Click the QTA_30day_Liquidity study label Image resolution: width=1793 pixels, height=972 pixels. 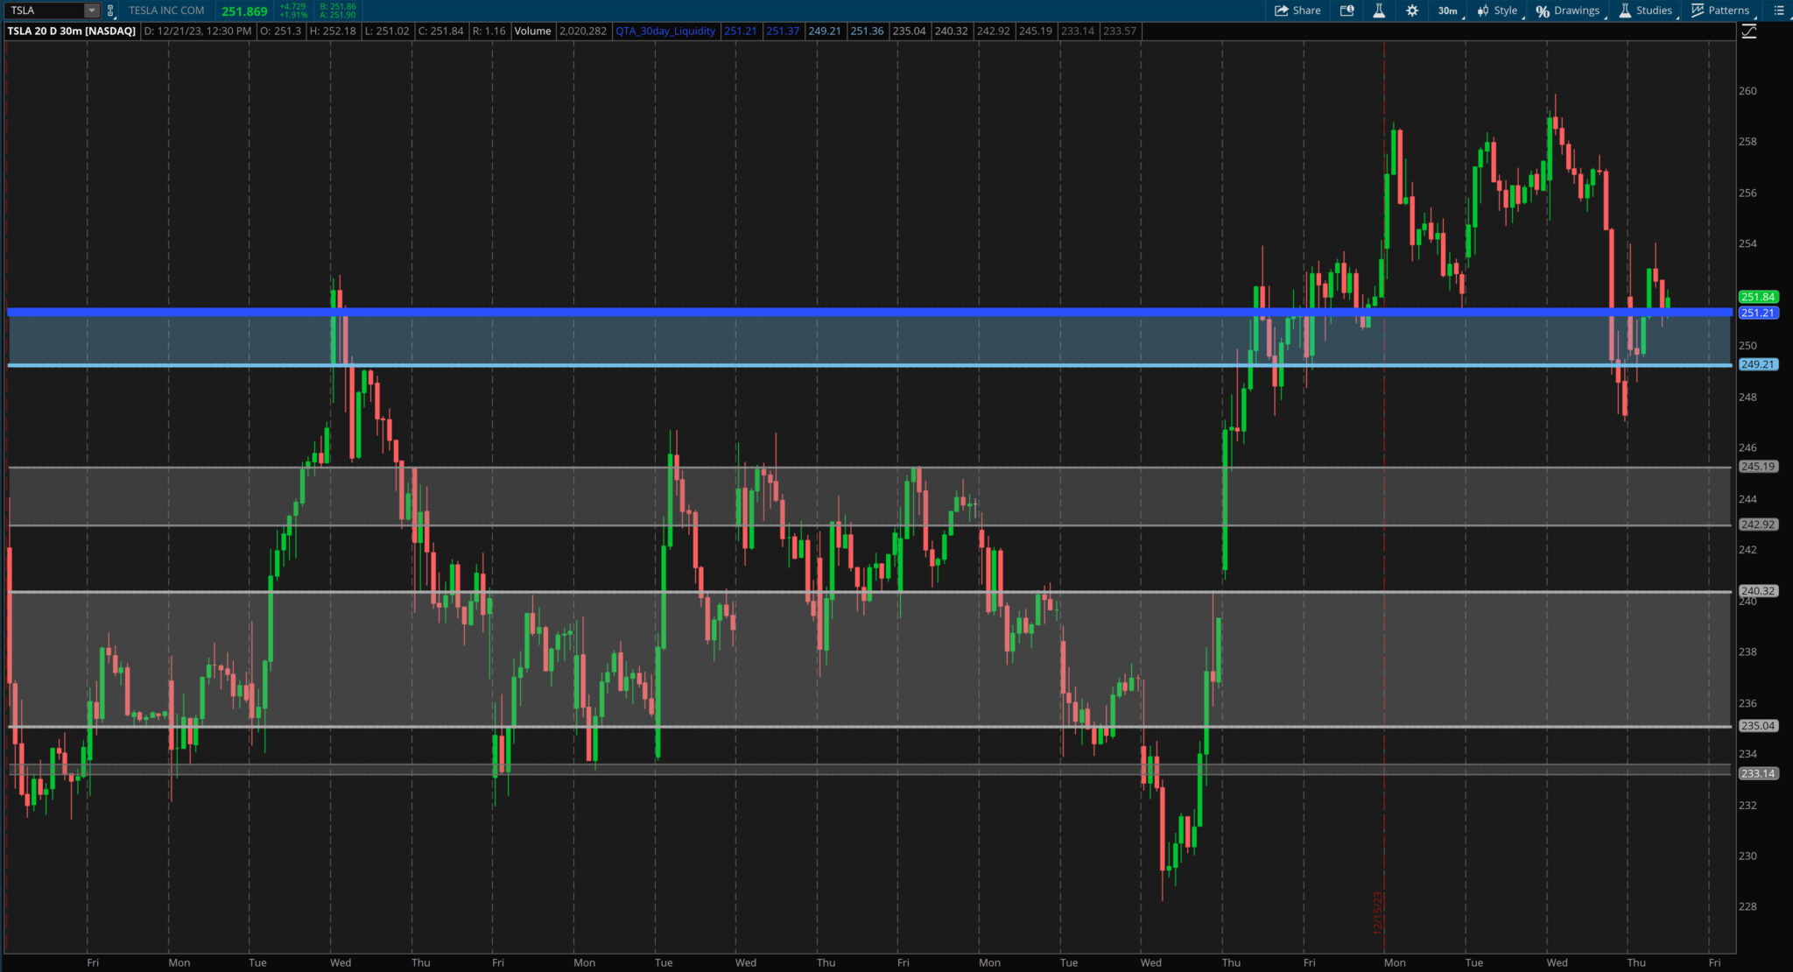coord(664,31)
